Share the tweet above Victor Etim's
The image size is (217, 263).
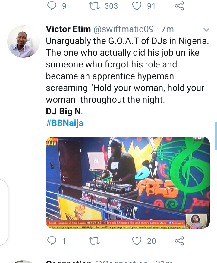[179, 6]
